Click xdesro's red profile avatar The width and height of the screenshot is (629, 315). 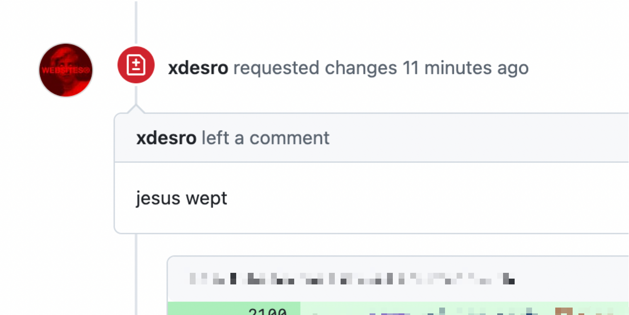(x=66, y=70)
